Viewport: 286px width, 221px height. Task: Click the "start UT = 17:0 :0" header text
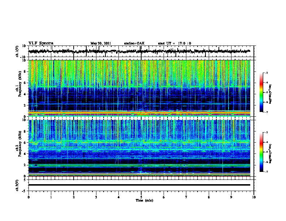(174, 43)
